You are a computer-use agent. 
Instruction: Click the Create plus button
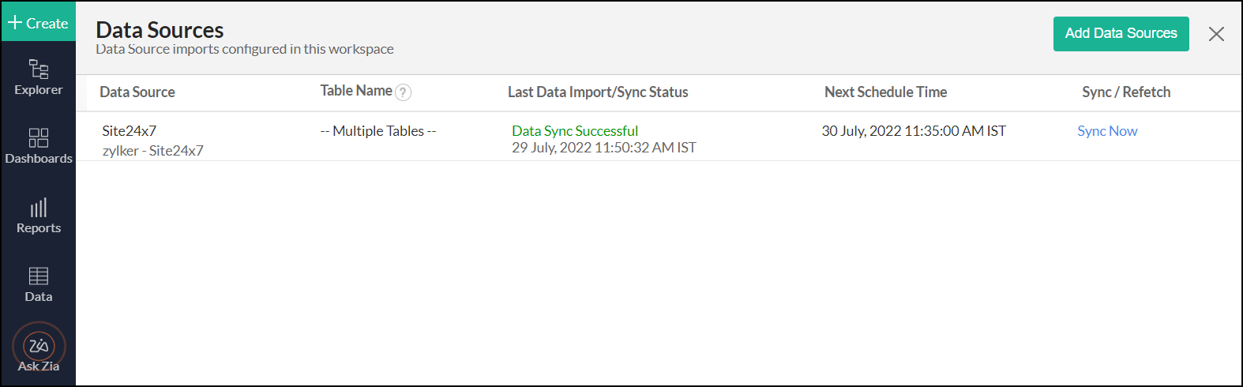[x=38, y=23]
